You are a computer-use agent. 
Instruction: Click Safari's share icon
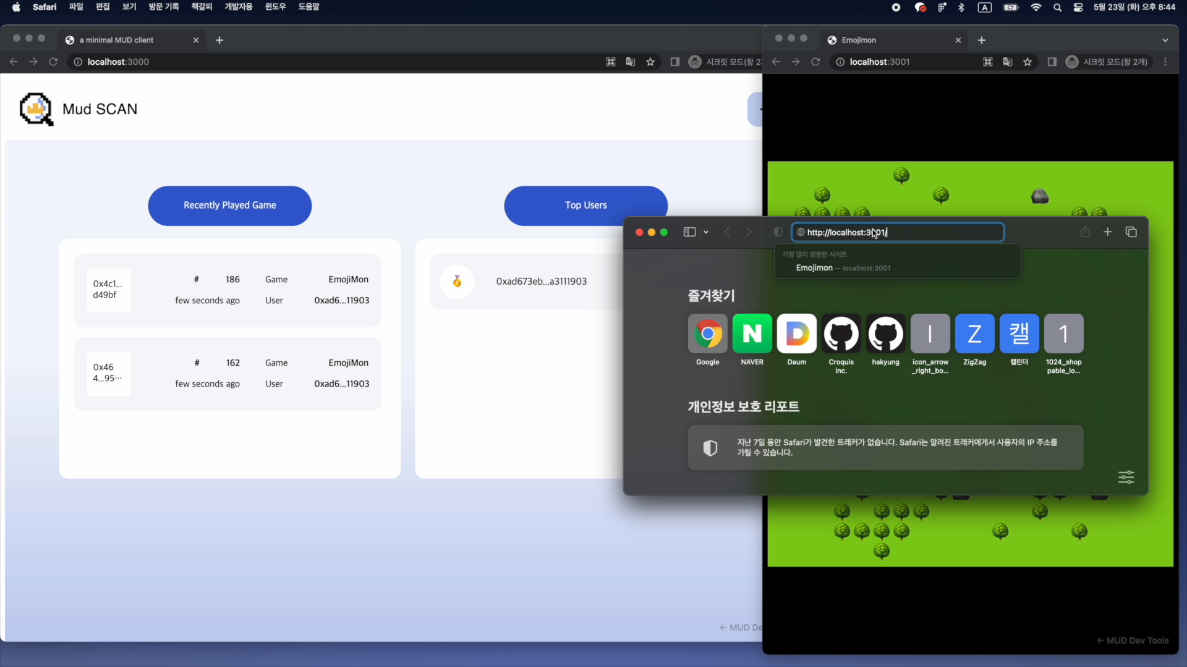click(1085, 232)
